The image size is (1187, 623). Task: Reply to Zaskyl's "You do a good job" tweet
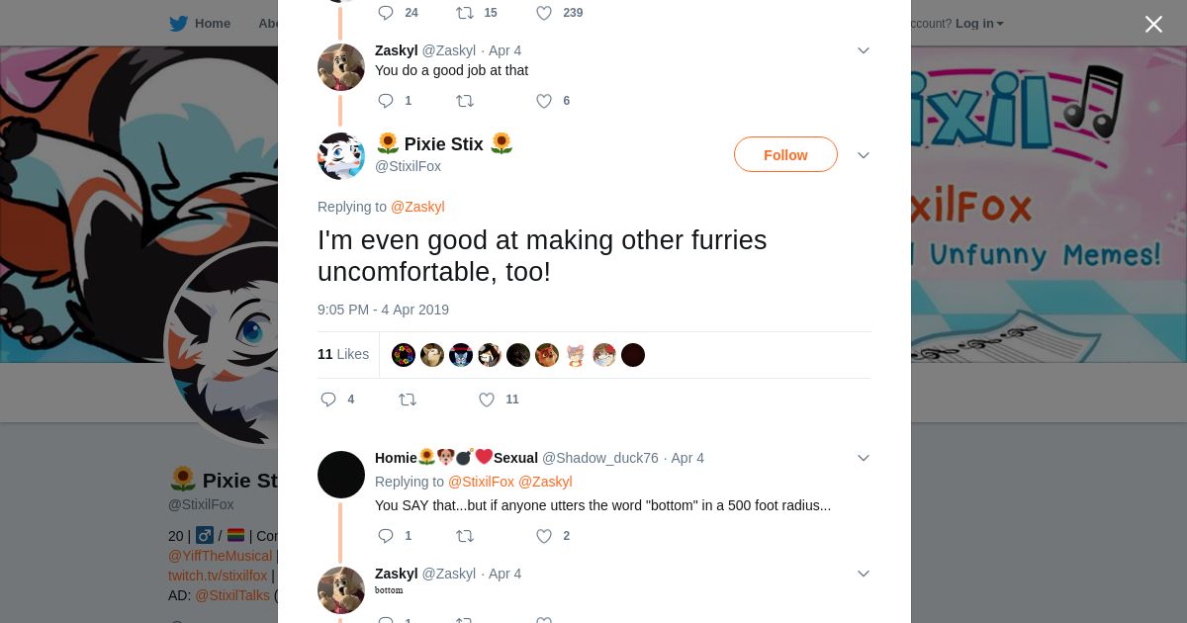[x=387, y=101]
